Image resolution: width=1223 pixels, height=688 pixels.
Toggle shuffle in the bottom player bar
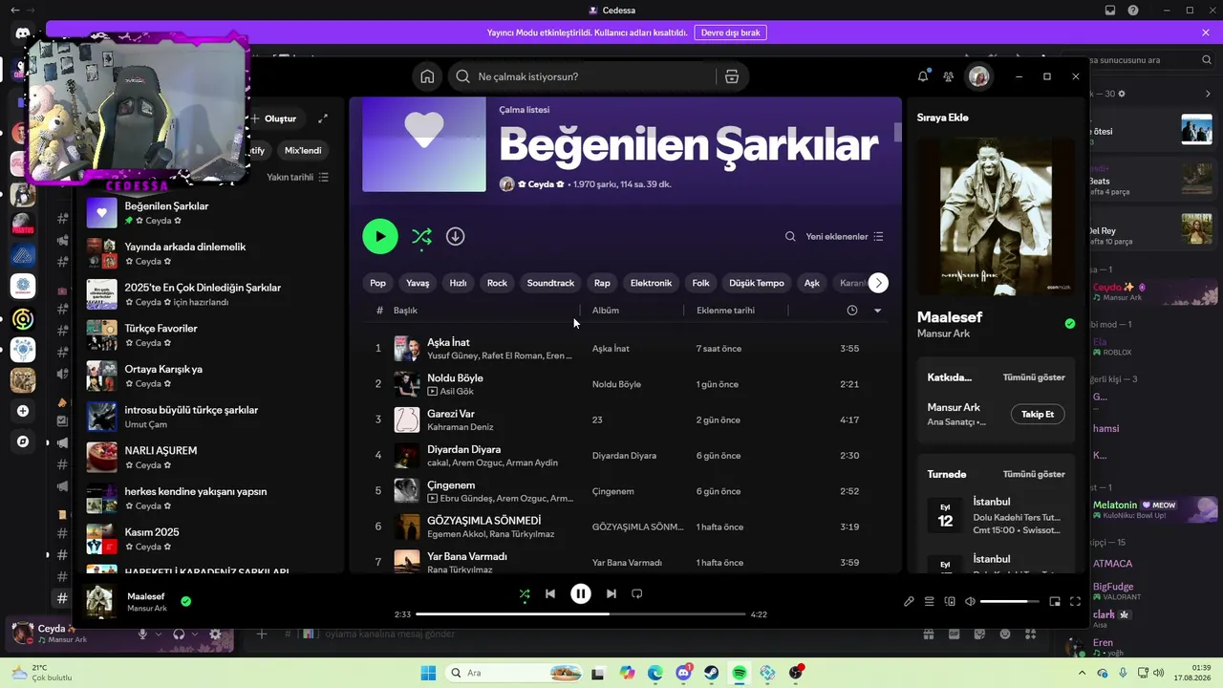pyautogui.click(x=524, y=593)
